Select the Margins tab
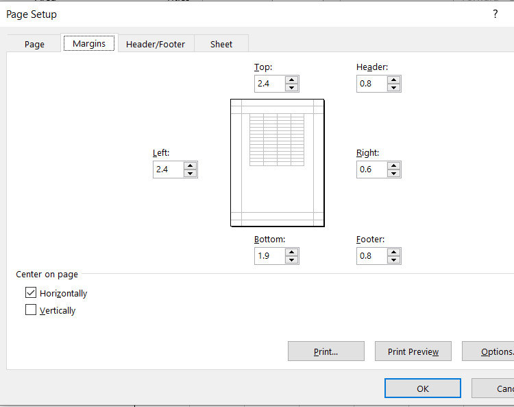The height and width of the screenshot is (407, 514). click(89, 43)
